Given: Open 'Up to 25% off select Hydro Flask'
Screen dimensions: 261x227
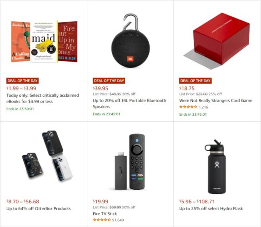Looking at the screenshot, I should pyautogui.click(x=211, y=208).
